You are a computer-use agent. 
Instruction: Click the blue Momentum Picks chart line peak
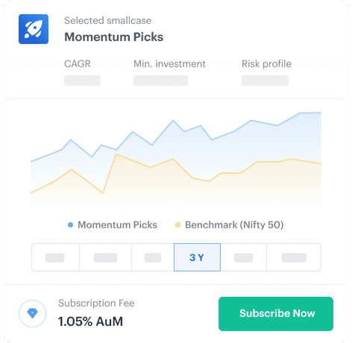click(310, 113)
